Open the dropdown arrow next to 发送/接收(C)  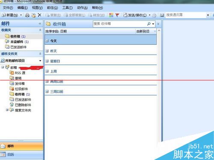150,15
